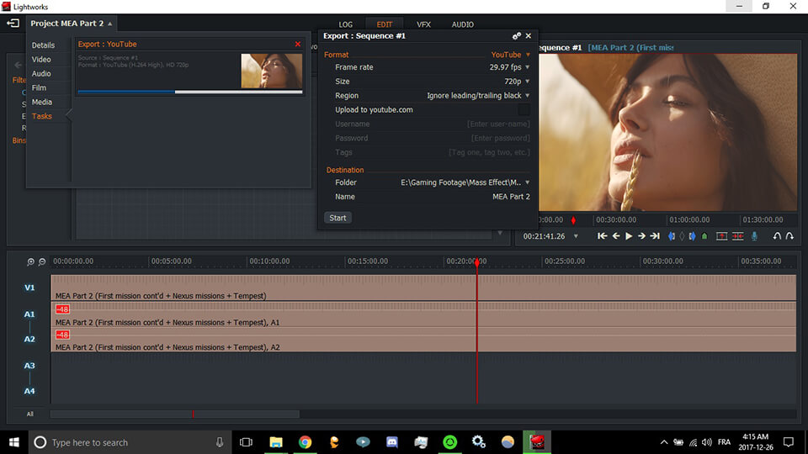Switch to the AUDIO tab
Viewport: 808px width, 454px height.
[463, 24]
